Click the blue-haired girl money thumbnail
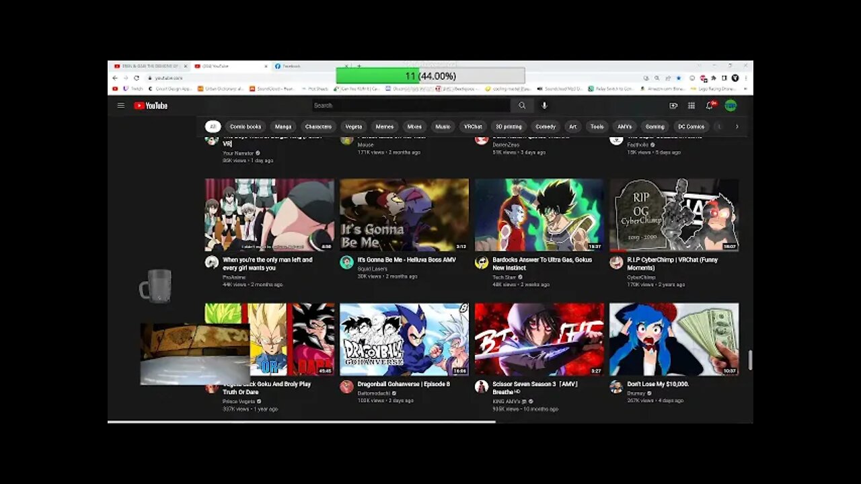861x484 pixels. (x=674, y=339)
